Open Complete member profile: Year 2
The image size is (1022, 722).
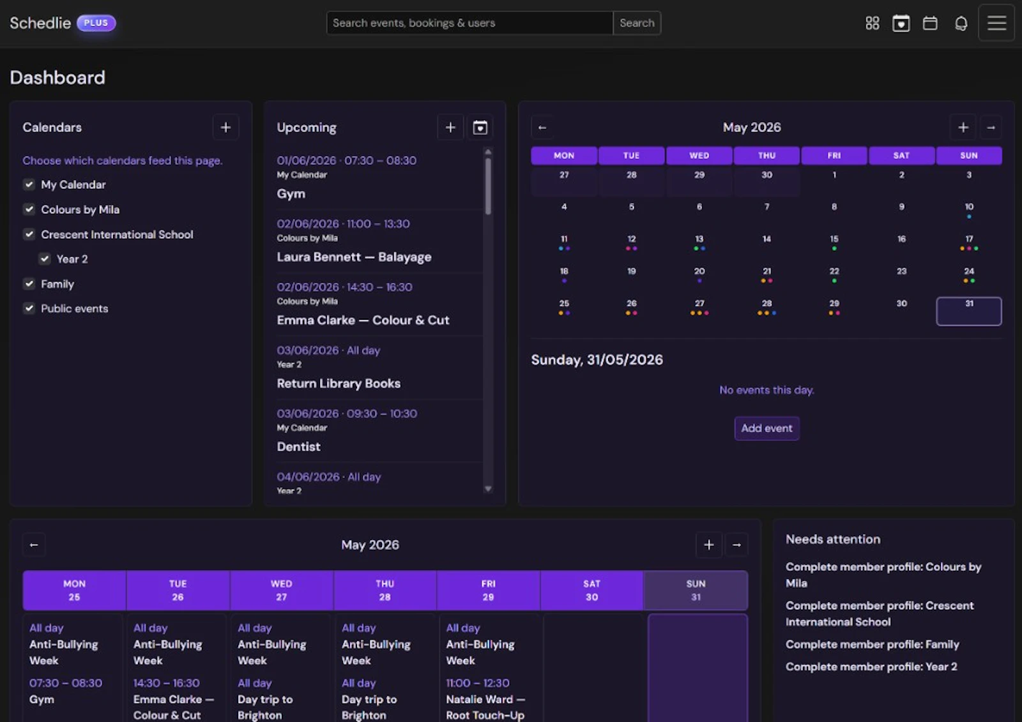[x=871, y=666]
